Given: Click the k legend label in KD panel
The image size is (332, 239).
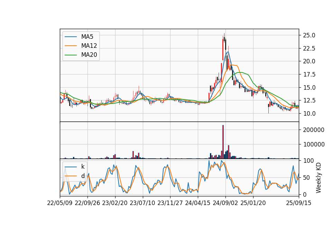Looking at the screenshot, I should pyautogui.click(x=83, y=167).
